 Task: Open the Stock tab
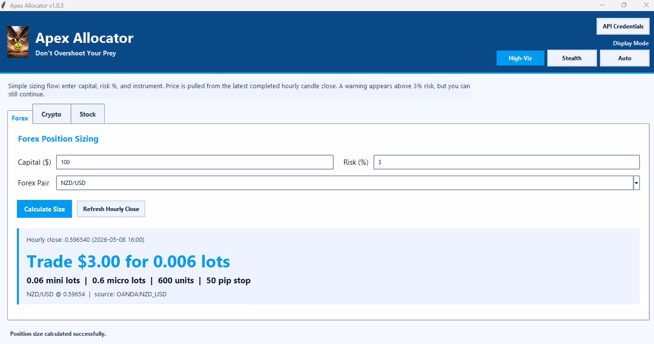click(x=88, y=114)
